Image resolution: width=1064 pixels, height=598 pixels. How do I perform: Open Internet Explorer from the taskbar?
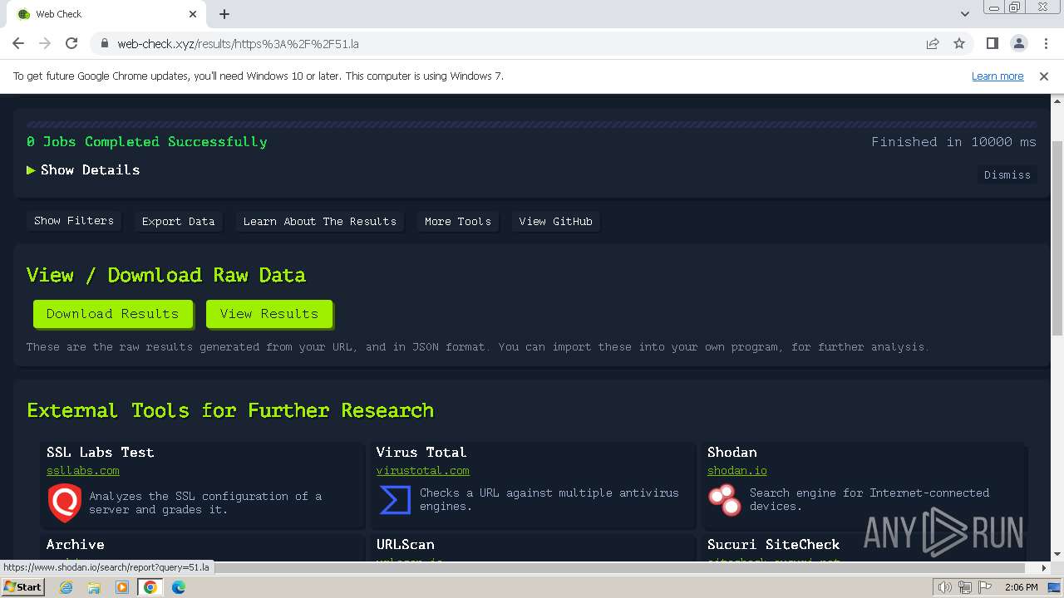tap(66, 587)
